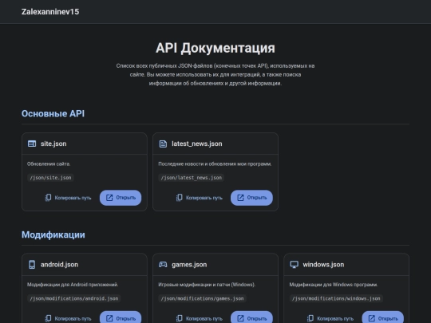Copy path for latest_news.json
431x323 pixels.
click(x=199, y=198)
